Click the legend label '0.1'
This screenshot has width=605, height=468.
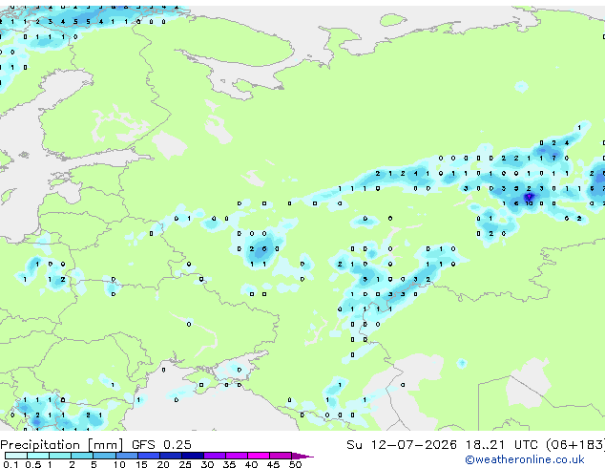pos(10,464)
